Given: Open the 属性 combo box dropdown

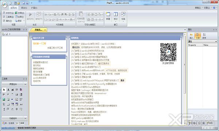Looking at the screenshot, I should (216, 41).
